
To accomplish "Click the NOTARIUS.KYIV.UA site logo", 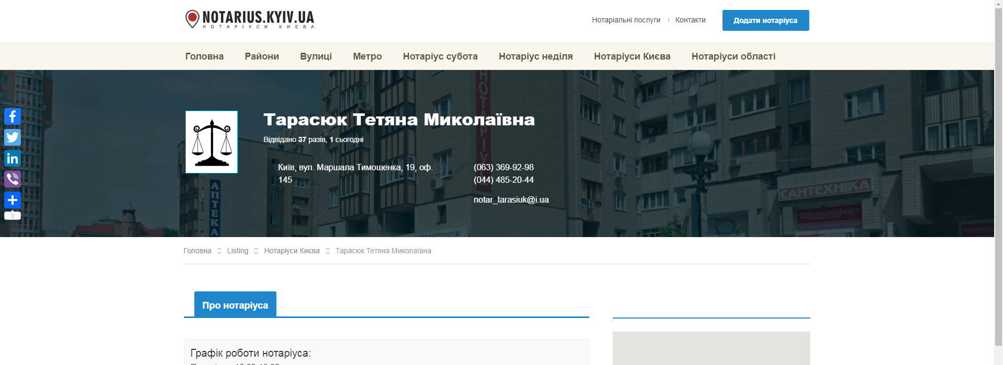I will coord(250,19).
